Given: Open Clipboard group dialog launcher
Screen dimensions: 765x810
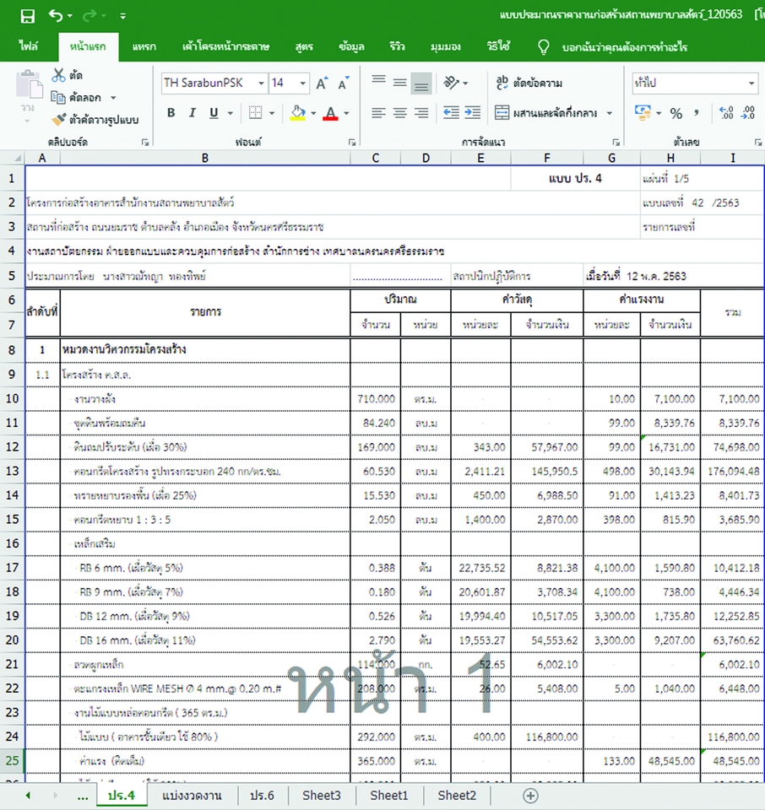Looking at the screenshot, I should 145,142.
